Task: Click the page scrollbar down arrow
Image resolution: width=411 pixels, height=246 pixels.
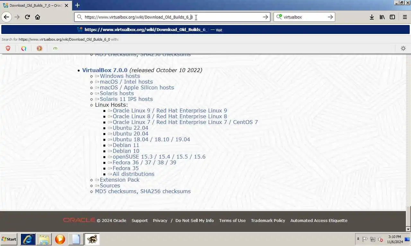Action: click(408, 229)
